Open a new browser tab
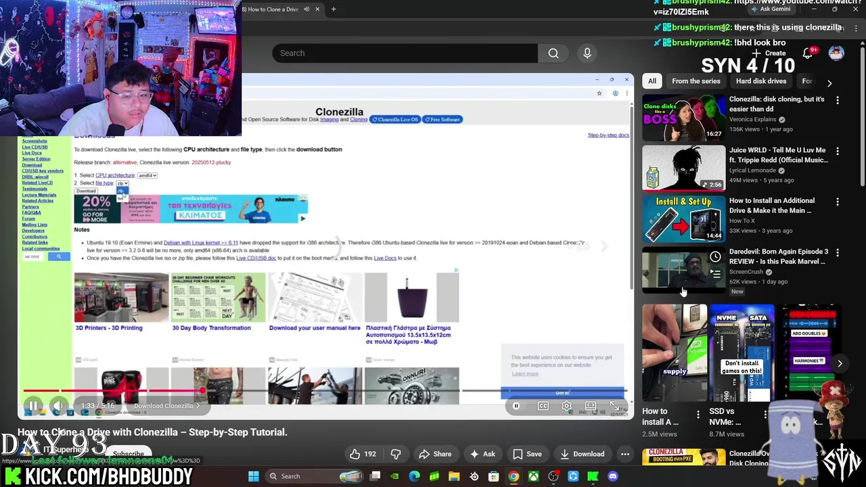 pyautogui.click(x=334, y=9)
